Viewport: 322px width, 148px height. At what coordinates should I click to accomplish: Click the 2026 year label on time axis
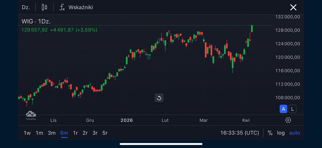pyautogui.click(x=127, y=120)
